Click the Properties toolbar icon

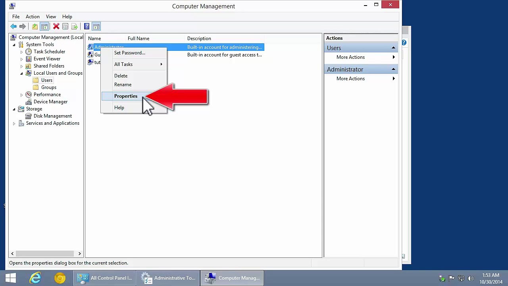point(65,27)
